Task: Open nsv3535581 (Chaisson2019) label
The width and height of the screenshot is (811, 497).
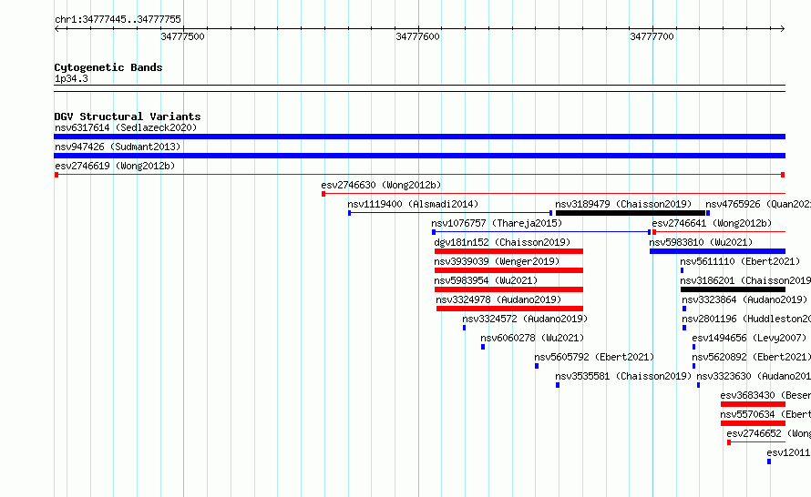Action: [x=623, y=376]
